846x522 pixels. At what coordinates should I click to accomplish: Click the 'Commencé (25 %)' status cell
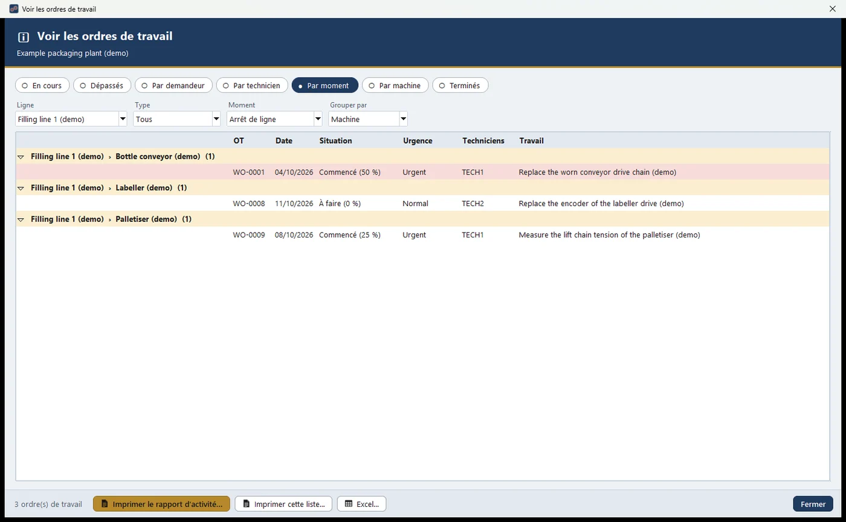[x=350, y=235]
